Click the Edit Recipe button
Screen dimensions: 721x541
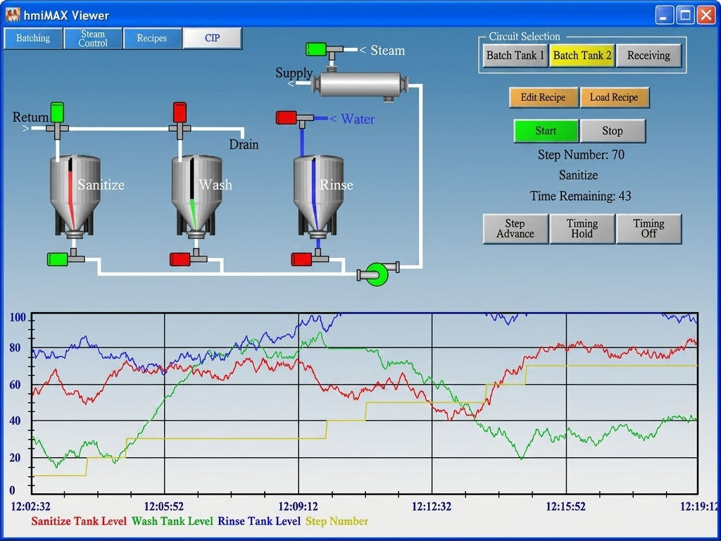543,97
